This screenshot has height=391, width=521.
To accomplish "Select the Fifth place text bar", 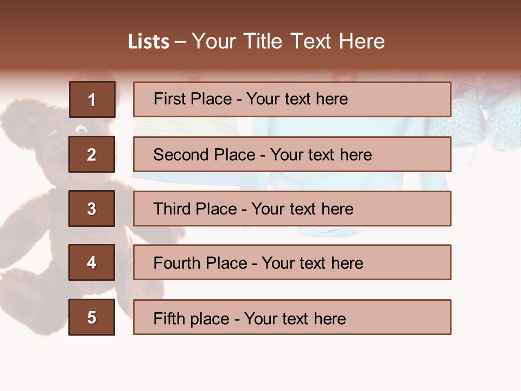I will [292, 317].
